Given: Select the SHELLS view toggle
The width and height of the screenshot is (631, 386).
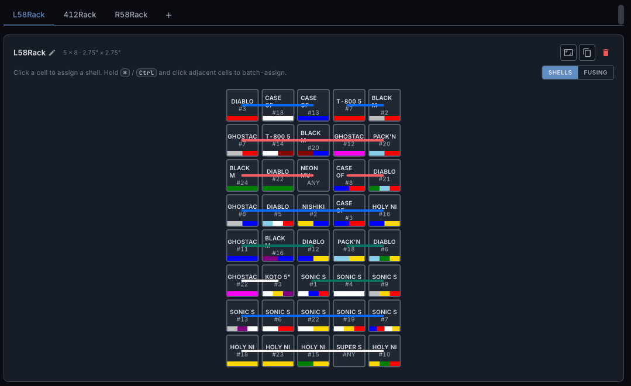Looking at the screenshot, I should click(560, 73).
